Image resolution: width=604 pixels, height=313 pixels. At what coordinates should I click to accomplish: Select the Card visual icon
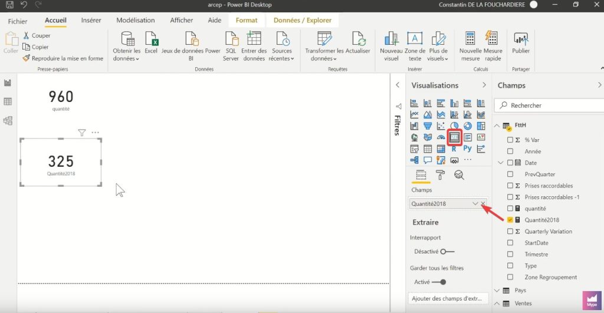pyautogui.click(x=455, y=137)
